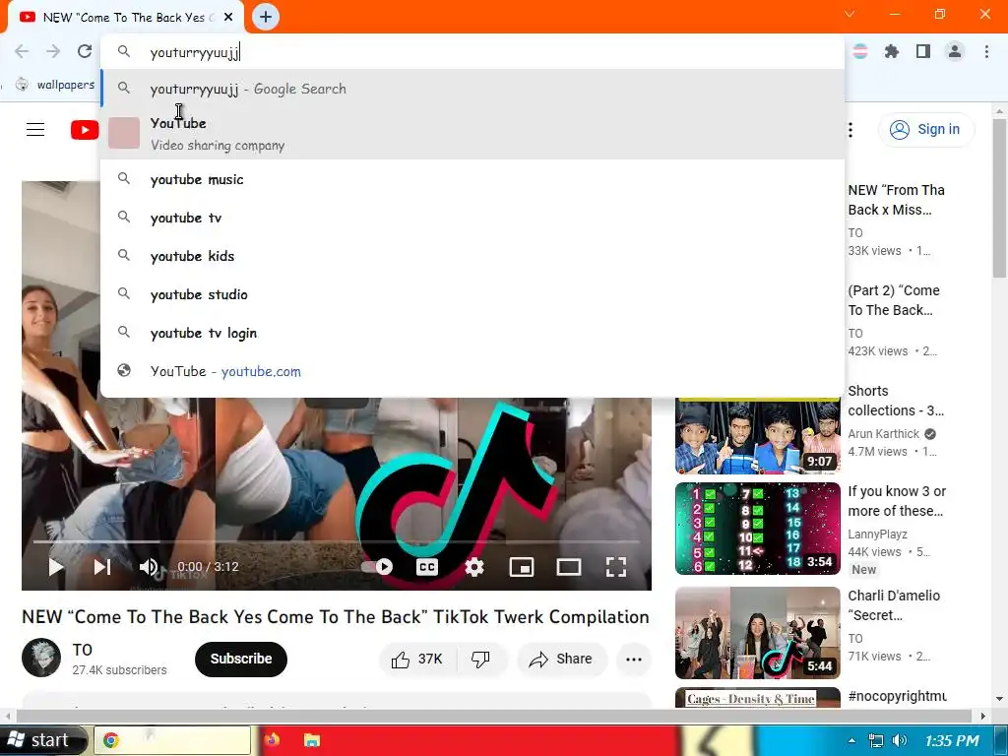Open a new browser tab

[x=266, y=17]
